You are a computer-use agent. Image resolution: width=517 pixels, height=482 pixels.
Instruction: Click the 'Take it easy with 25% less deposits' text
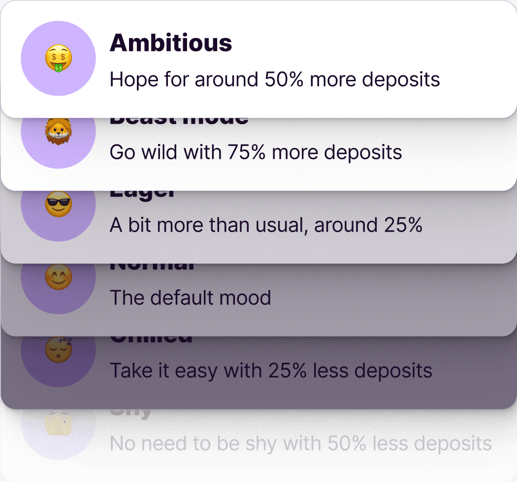pyautogui.click(x=271, y=370)
